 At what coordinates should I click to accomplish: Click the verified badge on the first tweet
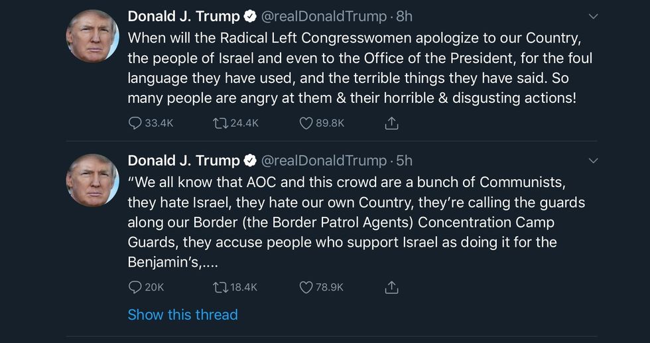(x=251, y=16)
